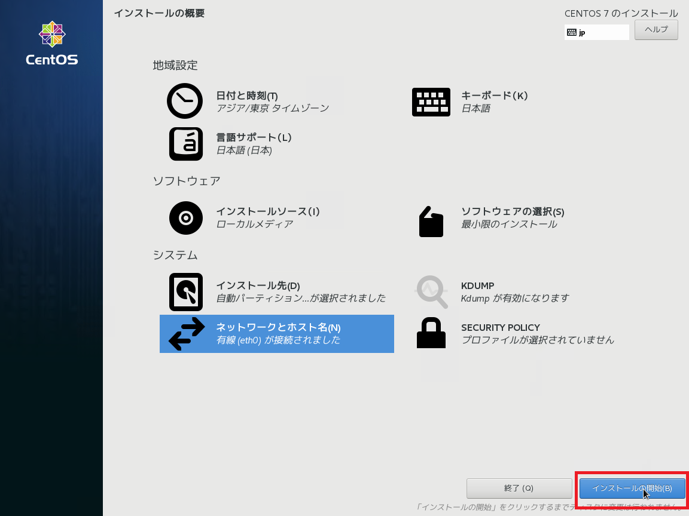Click the CentOS logo

[52, 43]
